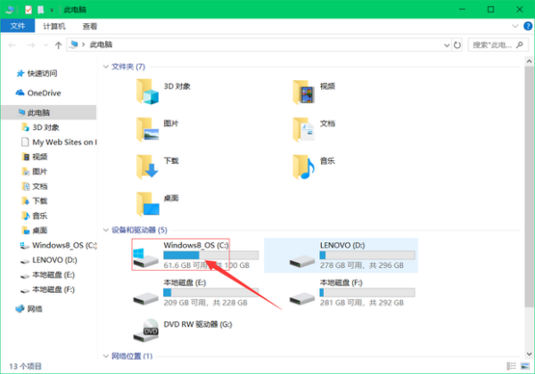This screenshot has width=535, height=374.
Task: Open the address bar history dropdown
Action: [443, 43]
